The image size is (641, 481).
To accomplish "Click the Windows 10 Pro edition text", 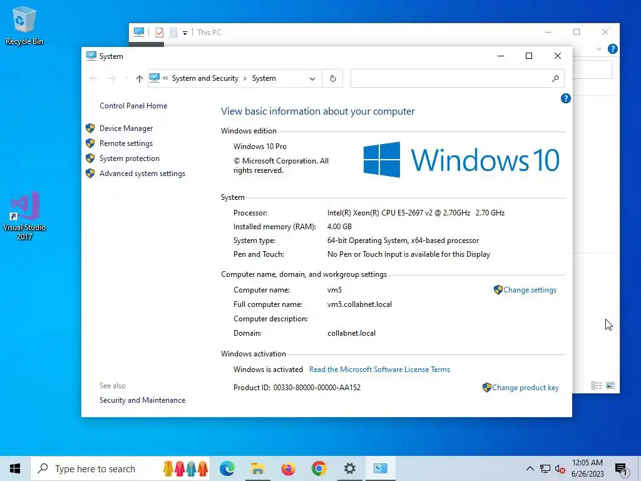I will (260, 147).
